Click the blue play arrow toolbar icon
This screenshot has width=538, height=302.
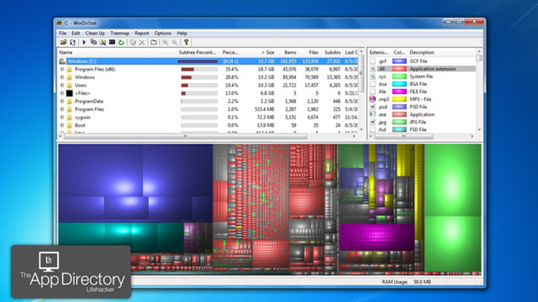click(84, 42)
